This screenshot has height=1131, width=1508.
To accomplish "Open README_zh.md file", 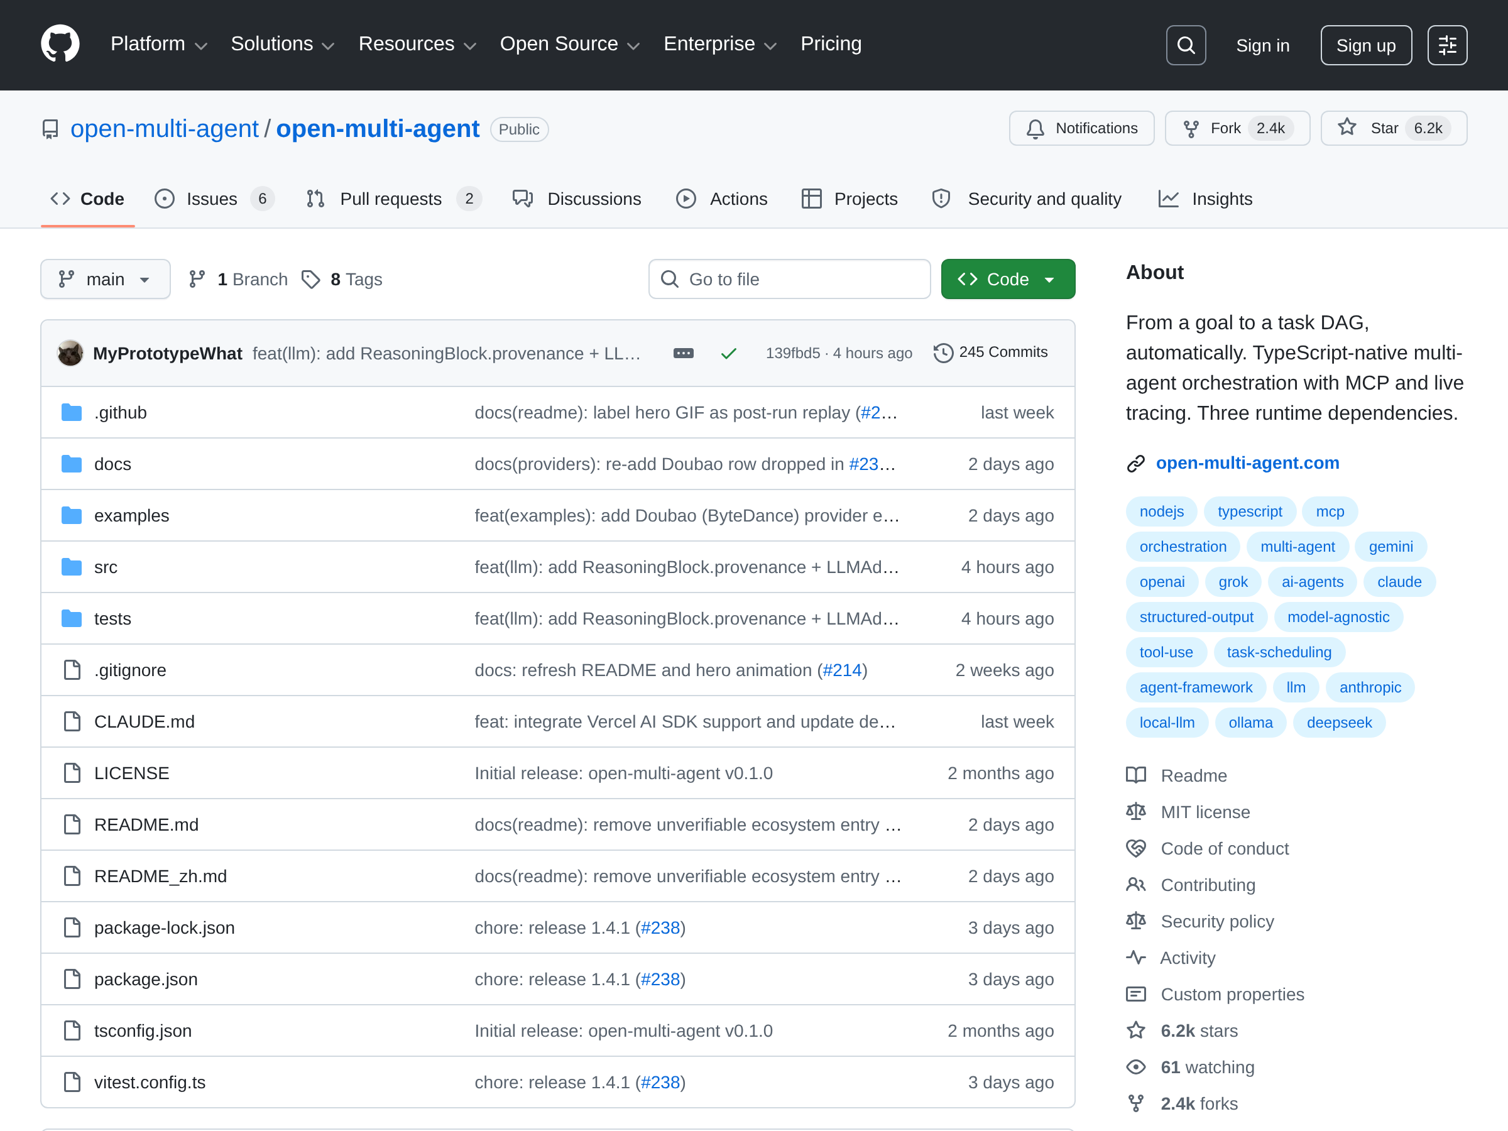I will [x=160, y=876].
